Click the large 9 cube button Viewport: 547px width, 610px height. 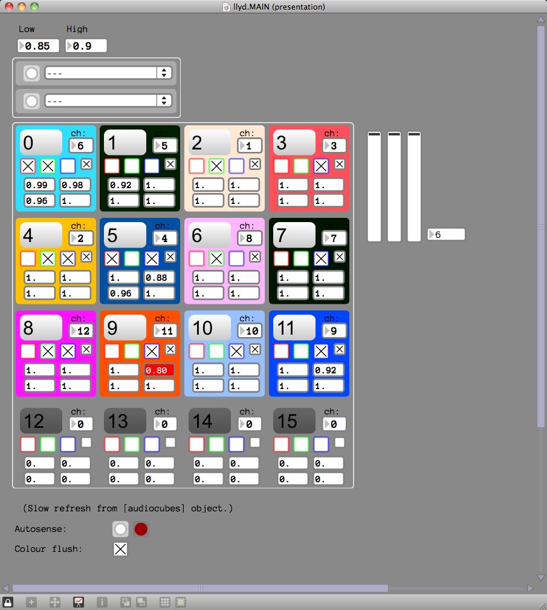pyautogui.click(x=125, y=328)
